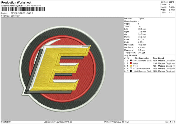The height and width of the screenshot is (124, 176).
Task: Click the Max Stitch value 10.3 mm
Action: [x=142, y=45]
